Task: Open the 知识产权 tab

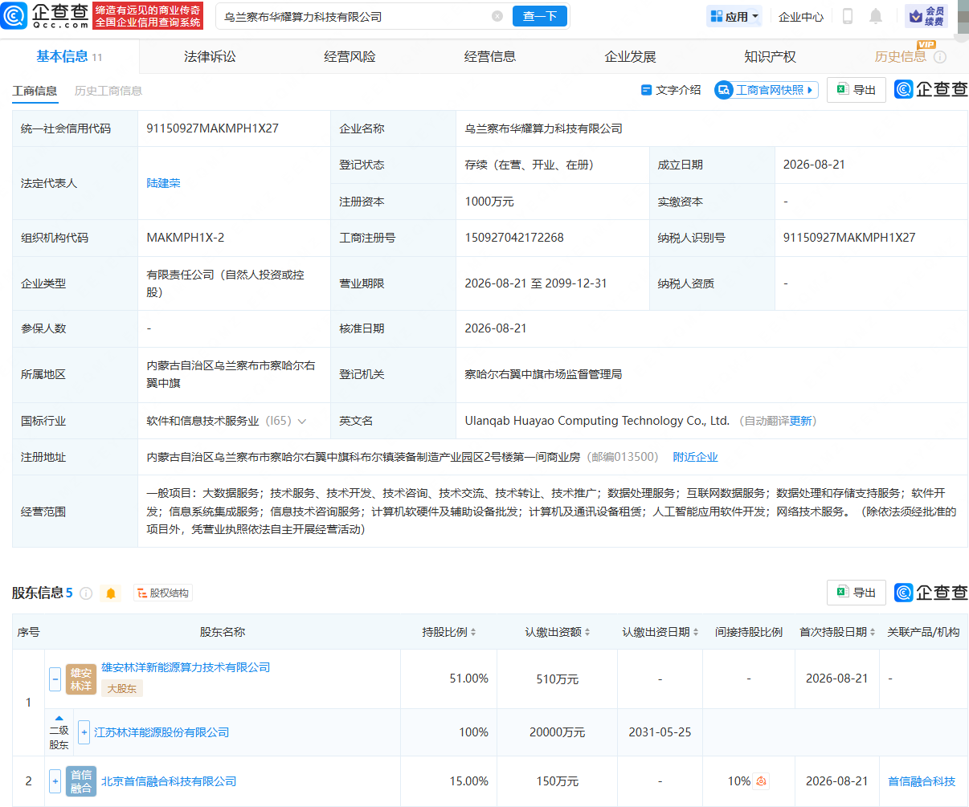Action: point(770,57)
